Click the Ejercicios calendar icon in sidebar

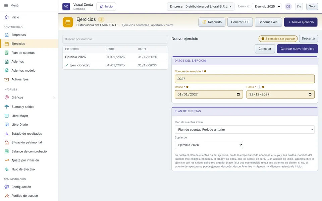click(x=7, y=44)
